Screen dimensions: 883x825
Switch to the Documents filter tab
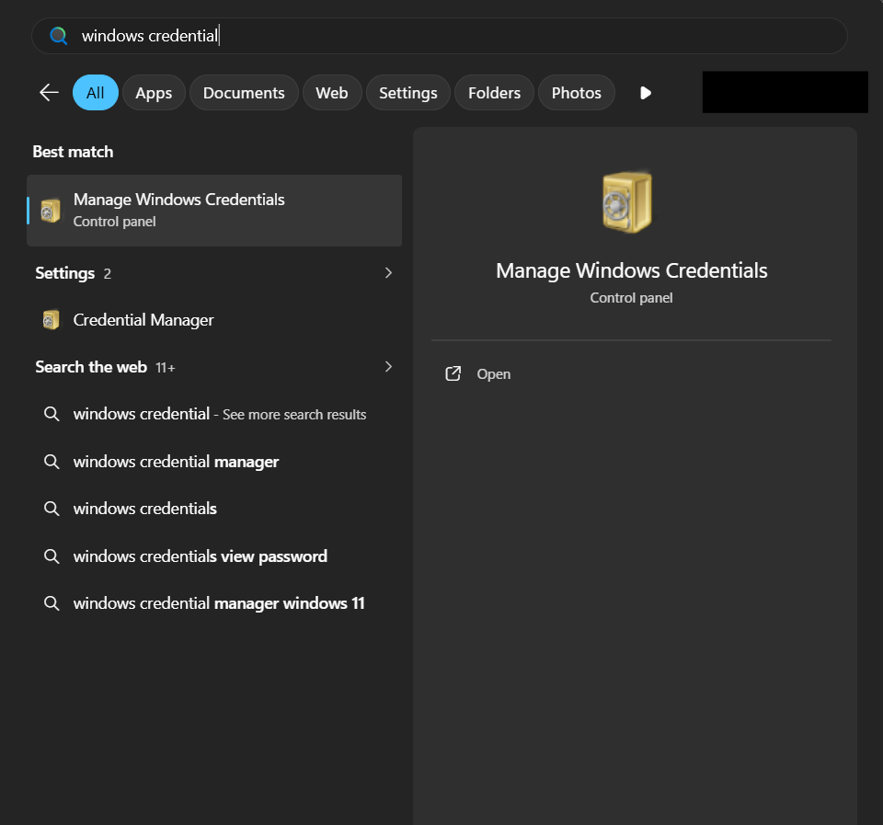tap(244, 93)
